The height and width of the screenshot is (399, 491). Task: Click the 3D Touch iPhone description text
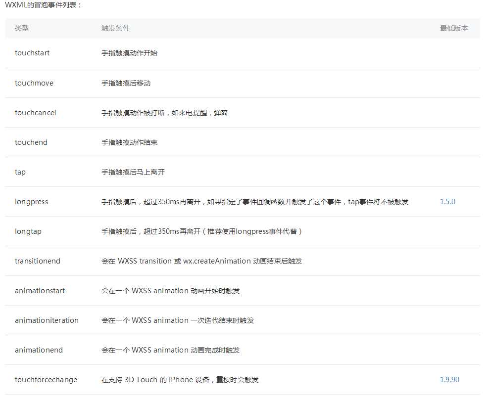(x=180, y=380)
